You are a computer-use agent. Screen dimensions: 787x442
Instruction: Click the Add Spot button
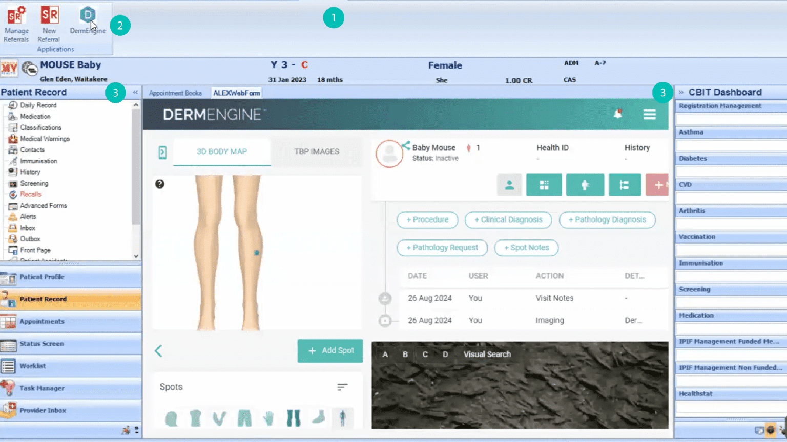click(330, 351)
